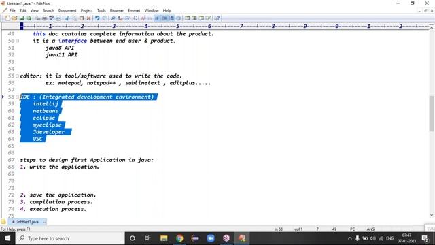The image size is (435, 245).
Task: Click line number 66 in the gutter
Action: pyautogui.click(x=11, y=153)
